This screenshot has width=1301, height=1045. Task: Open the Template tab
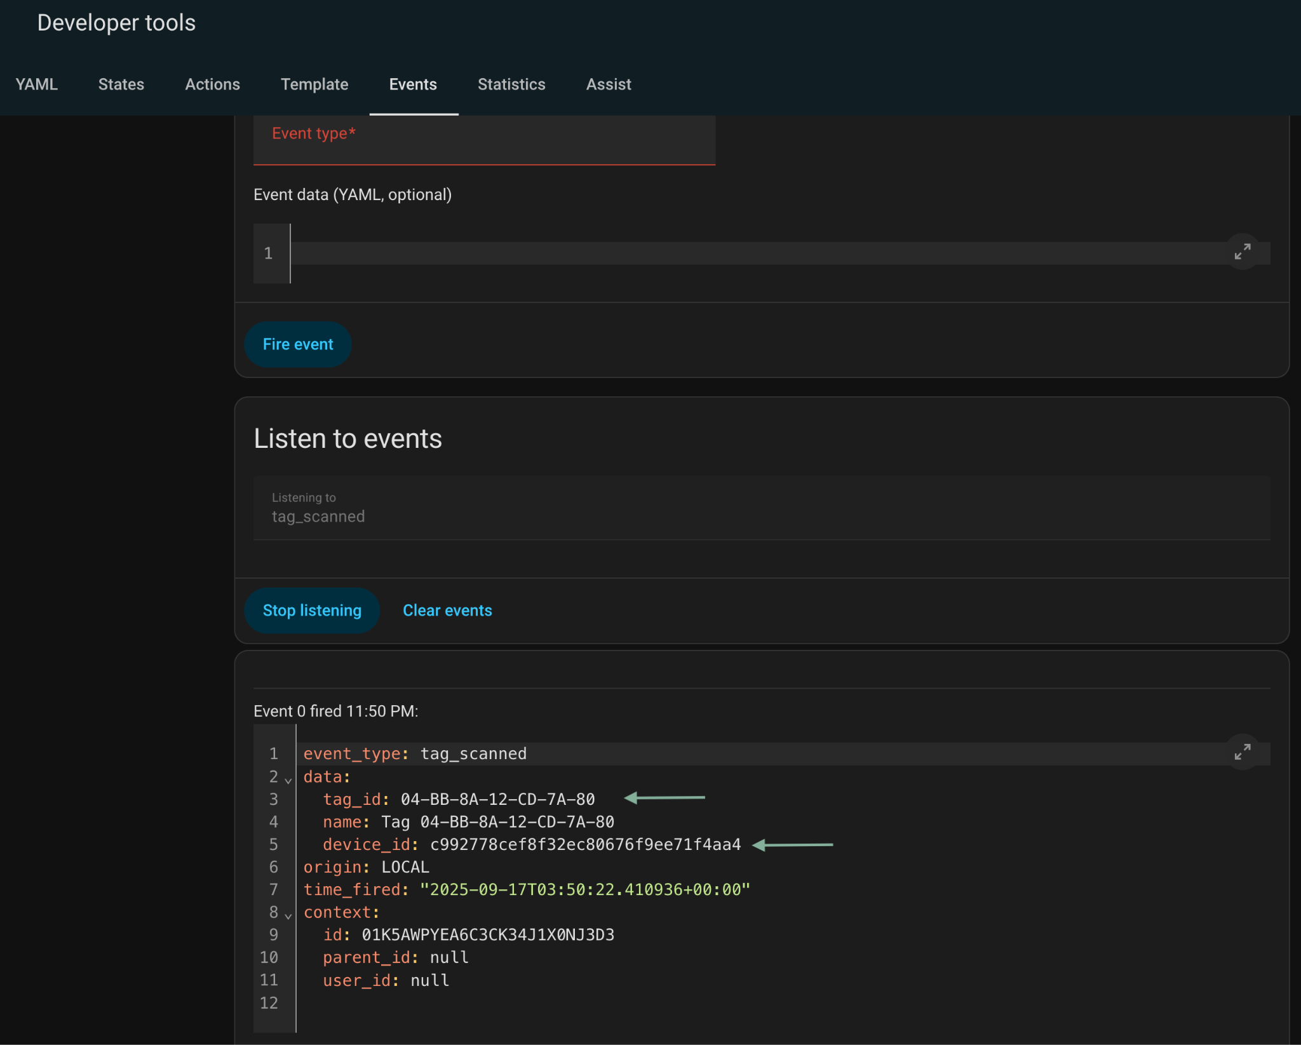tap(314, 84)
